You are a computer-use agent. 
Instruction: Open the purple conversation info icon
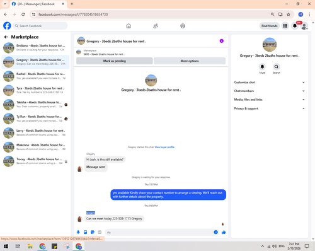point(222,41)
